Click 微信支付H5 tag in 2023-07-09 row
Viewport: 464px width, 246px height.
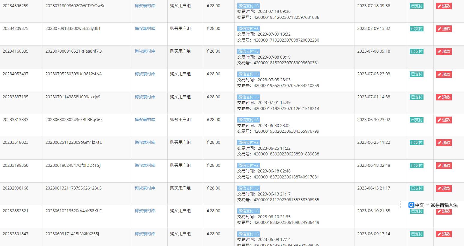248,29
